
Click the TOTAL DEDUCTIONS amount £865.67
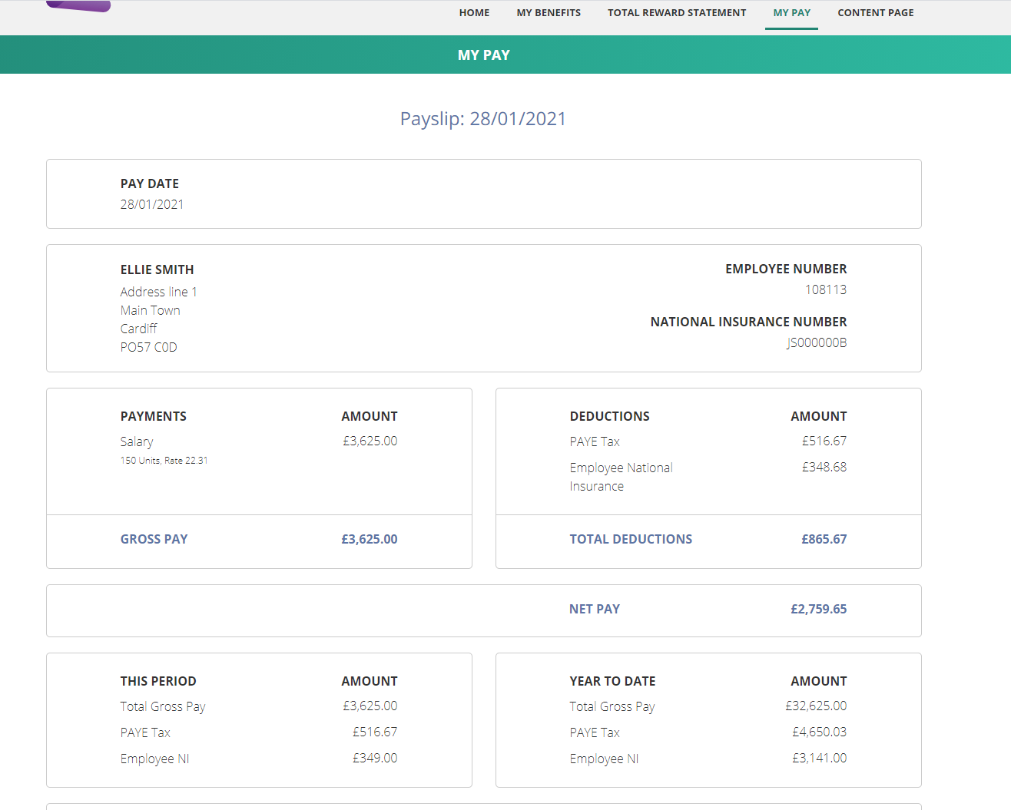(x=824, y=539)
